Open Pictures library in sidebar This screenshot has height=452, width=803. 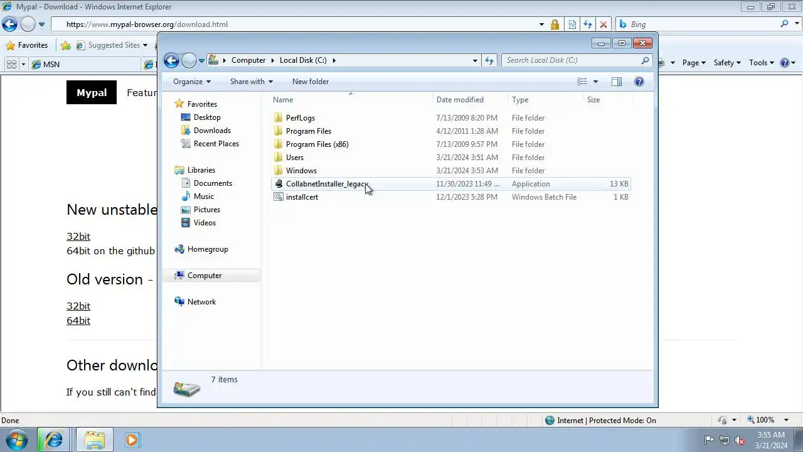206,210
